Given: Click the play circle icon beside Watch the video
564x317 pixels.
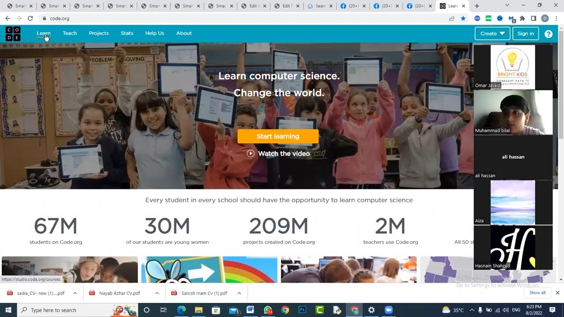Looking at the screenshot, I should point(250,154).
